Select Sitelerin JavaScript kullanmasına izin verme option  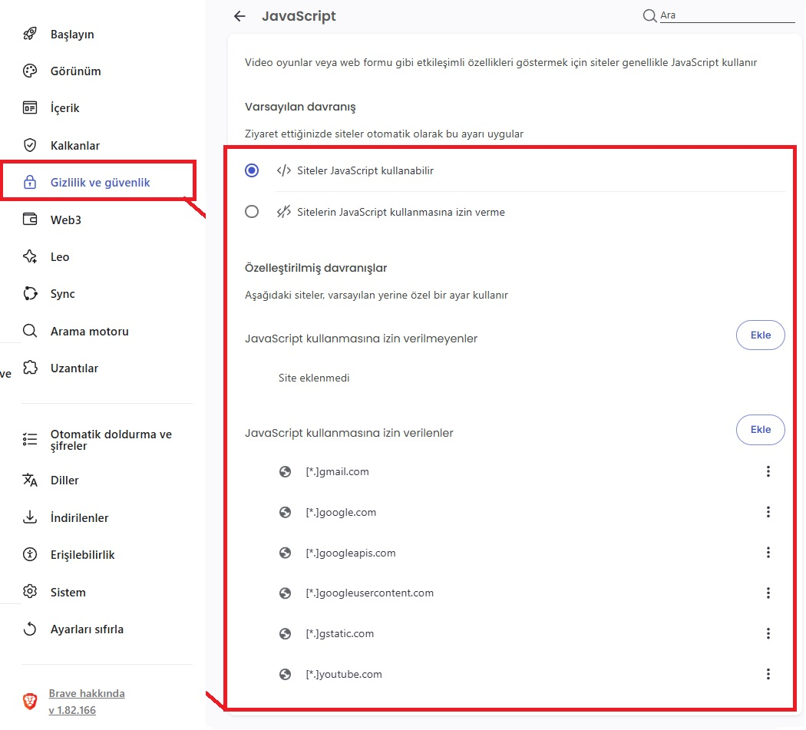click(x=251, y=212)
